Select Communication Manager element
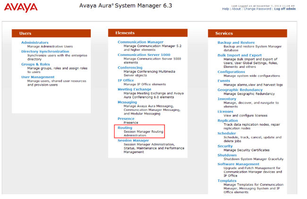The width and height of the screenshot is (307, 199). click(x=140, y=42)
